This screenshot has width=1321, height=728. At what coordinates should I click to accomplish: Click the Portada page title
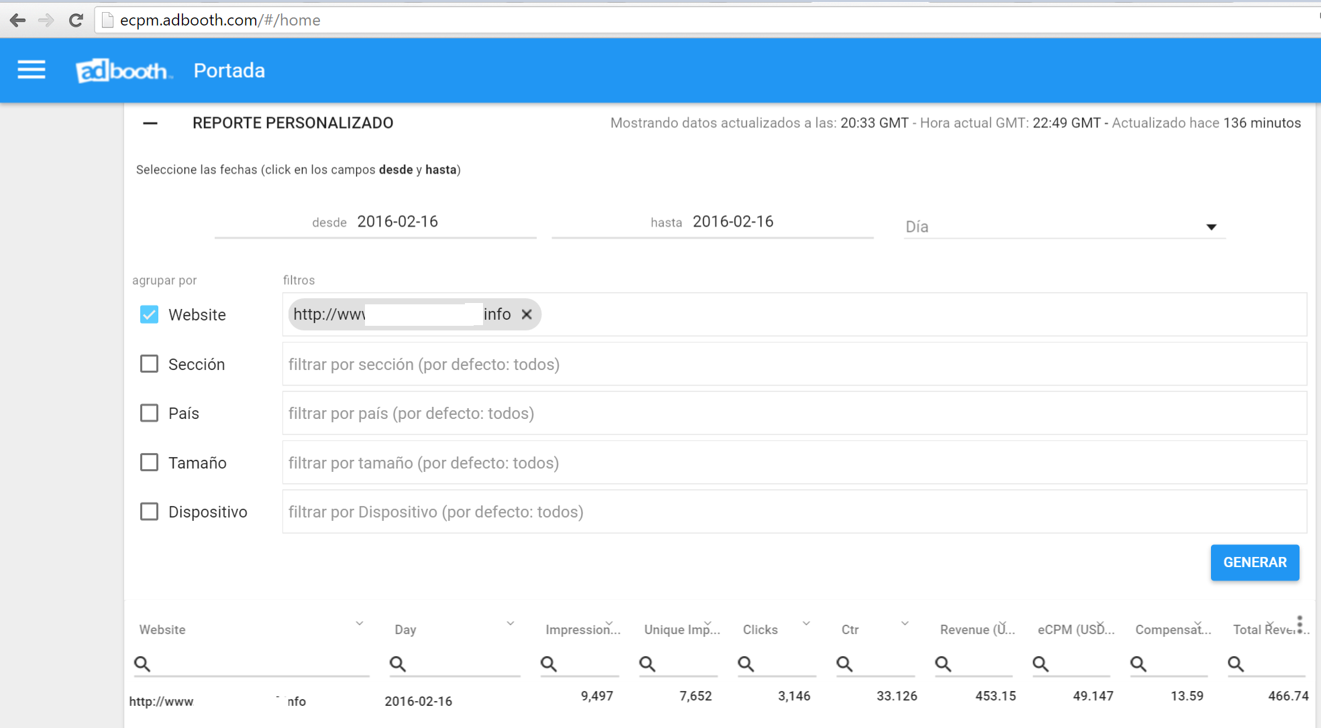tap(229, 70)
